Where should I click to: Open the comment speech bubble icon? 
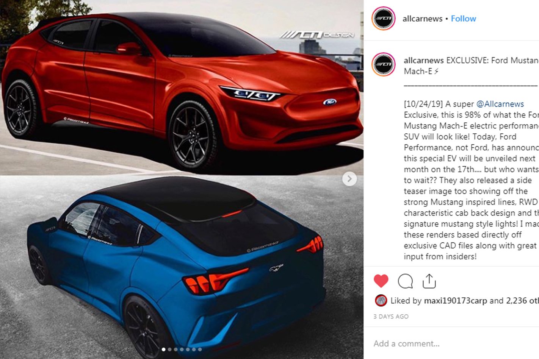(405, 281)
